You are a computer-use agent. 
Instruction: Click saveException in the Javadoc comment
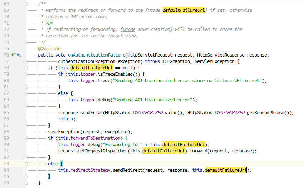point(154,29)
